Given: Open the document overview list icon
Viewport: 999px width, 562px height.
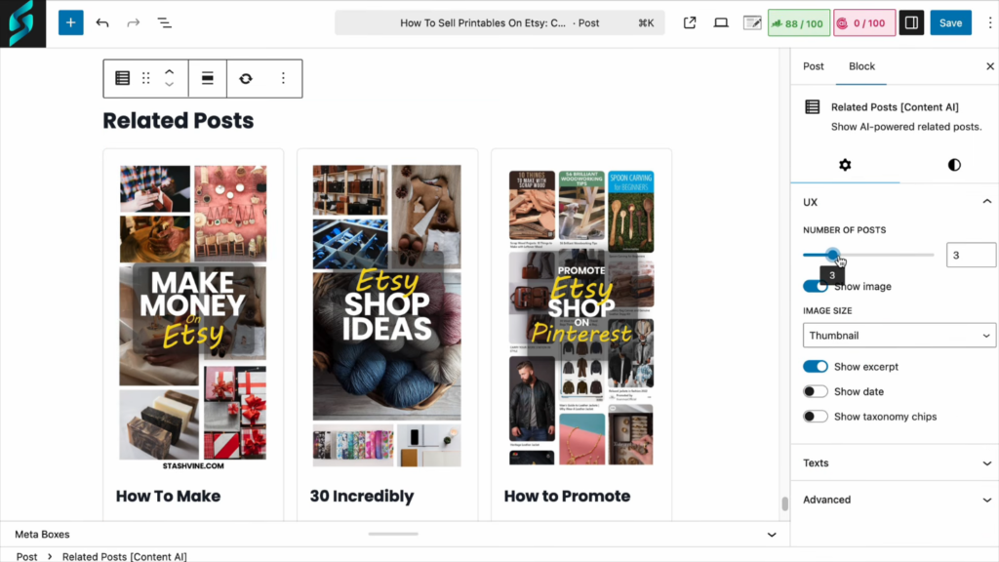Looking at the screenshot, I should (164, 22).
